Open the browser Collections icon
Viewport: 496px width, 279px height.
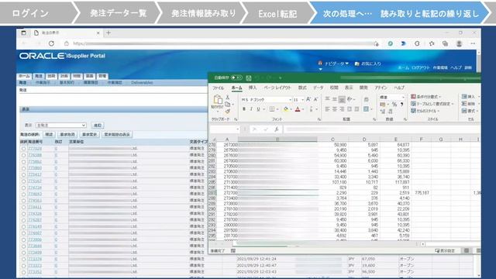pyautogui.click(x=445, y=43)
